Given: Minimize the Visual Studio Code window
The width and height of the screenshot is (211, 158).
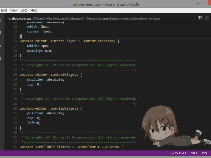Looking at the screenshot, I should (198, 4).
